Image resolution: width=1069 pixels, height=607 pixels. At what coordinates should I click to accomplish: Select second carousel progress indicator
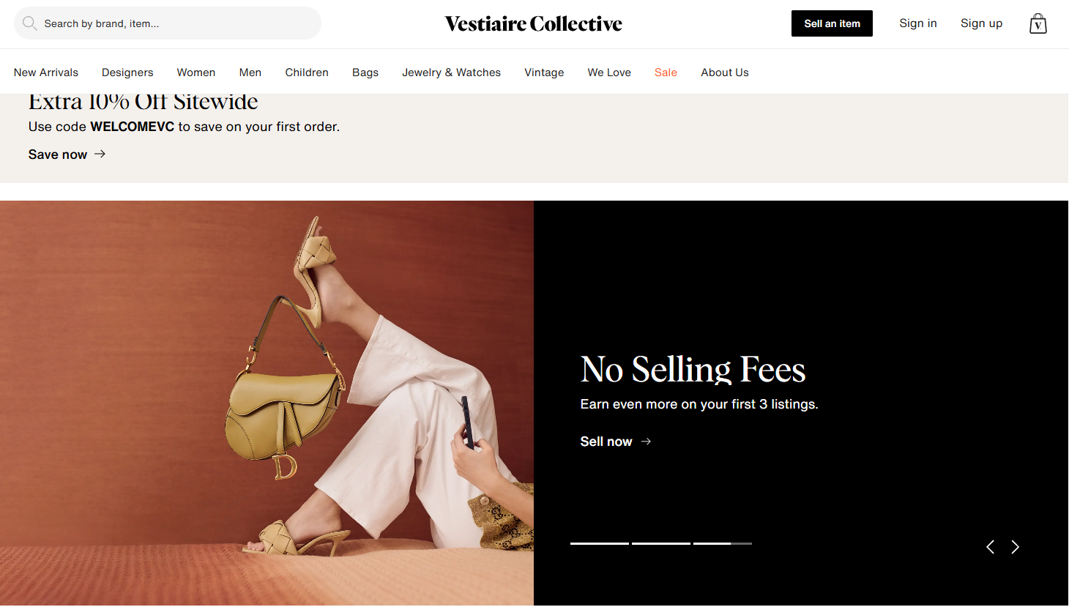click(661, 543)
